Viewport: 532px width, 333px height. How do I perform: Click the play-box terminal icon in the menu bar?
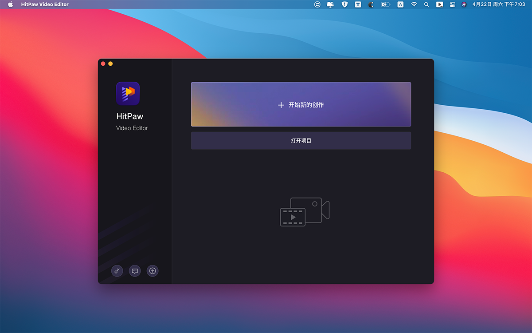tap(439, 4)
